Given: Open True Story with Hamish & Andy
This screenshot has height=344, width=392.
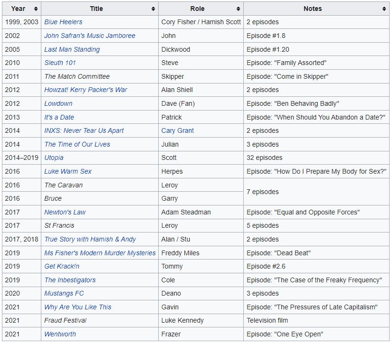Looking at the screenshot, I should [x=90, y=239].
